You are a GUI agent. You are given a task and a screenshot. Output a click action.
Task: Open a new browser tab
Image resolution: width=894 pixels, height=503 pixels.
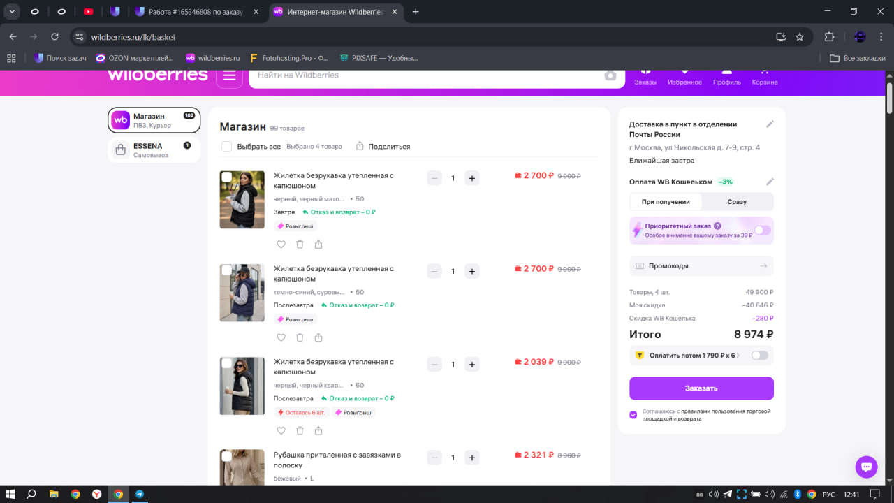pos(416,12)
